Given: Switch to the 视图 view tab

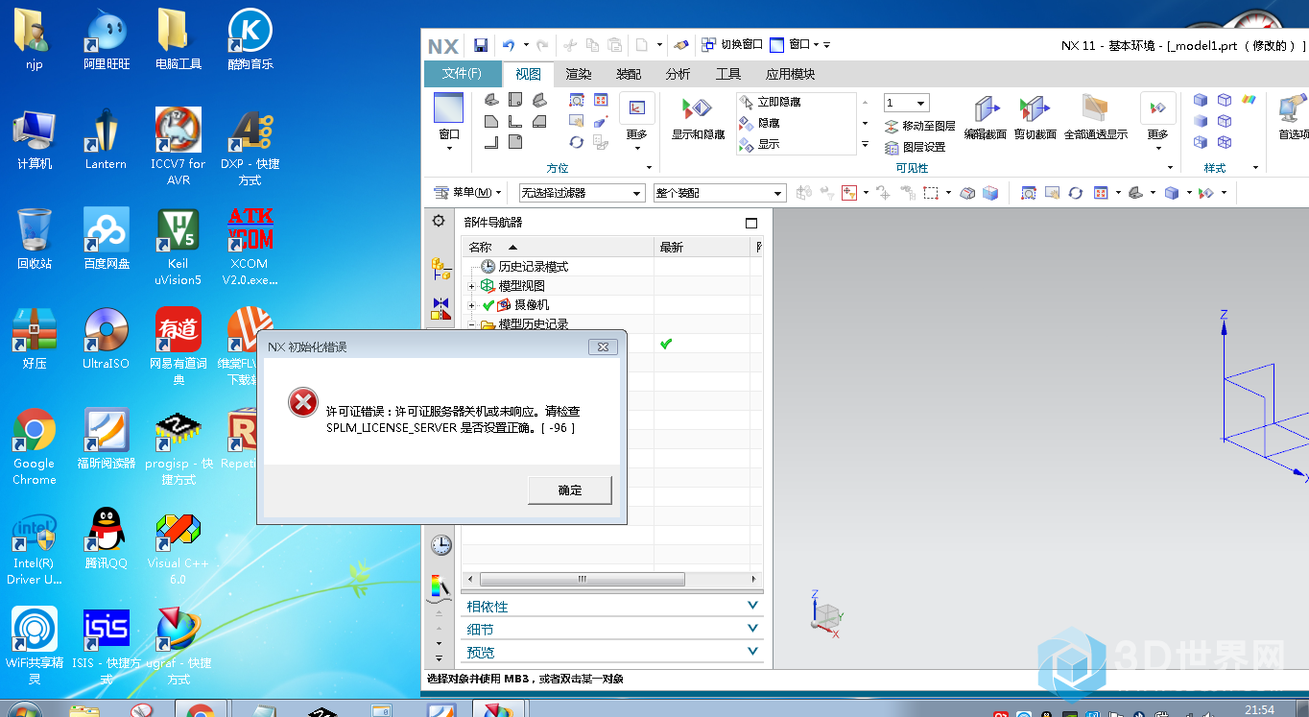Looking at the screenshot, I should pyautogui.click(x=528, y=74).
